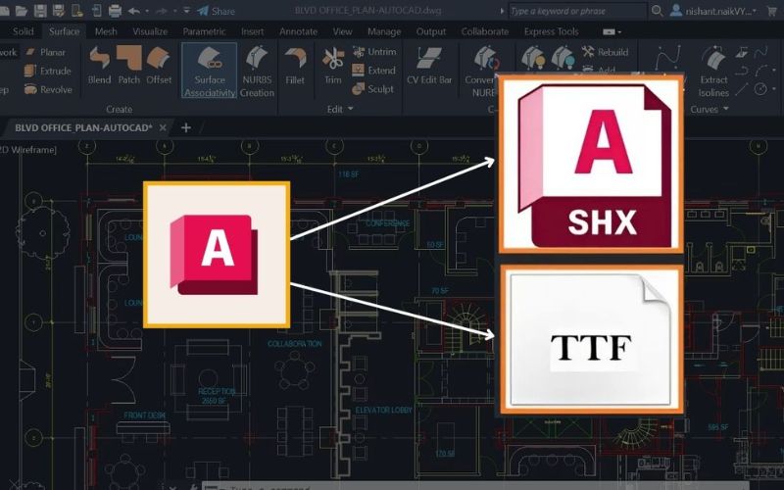Select the Blend surface tool
The height and width of the screenshot is (490, 784).
coord(99,65)
